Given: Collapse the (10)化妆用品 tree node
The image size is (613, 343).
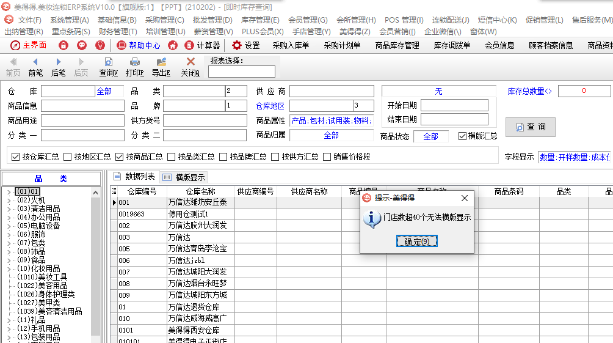Looking at the screenshot, I should (x=9, y=269).
